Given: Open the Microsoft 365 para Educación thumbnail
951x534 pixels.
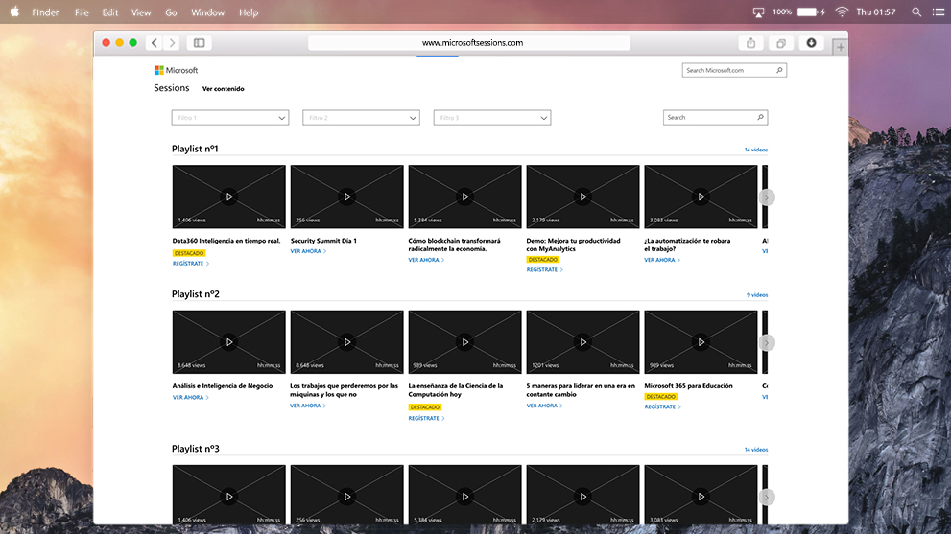Looking at the screenshot, I should [x=701, y=342].
